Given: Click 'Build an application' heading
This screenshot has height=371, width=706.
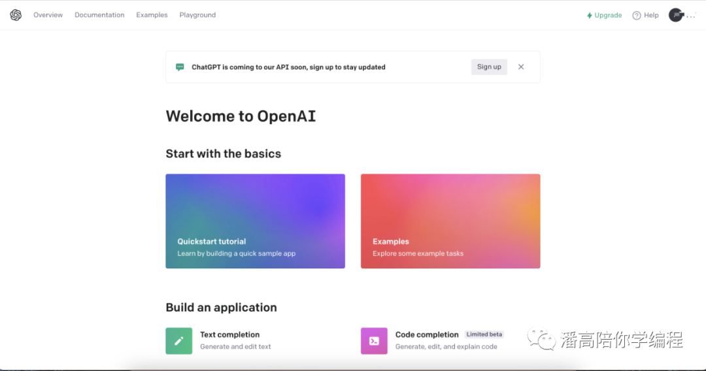Looking at the screenshot, I should [x=221, y=308].
